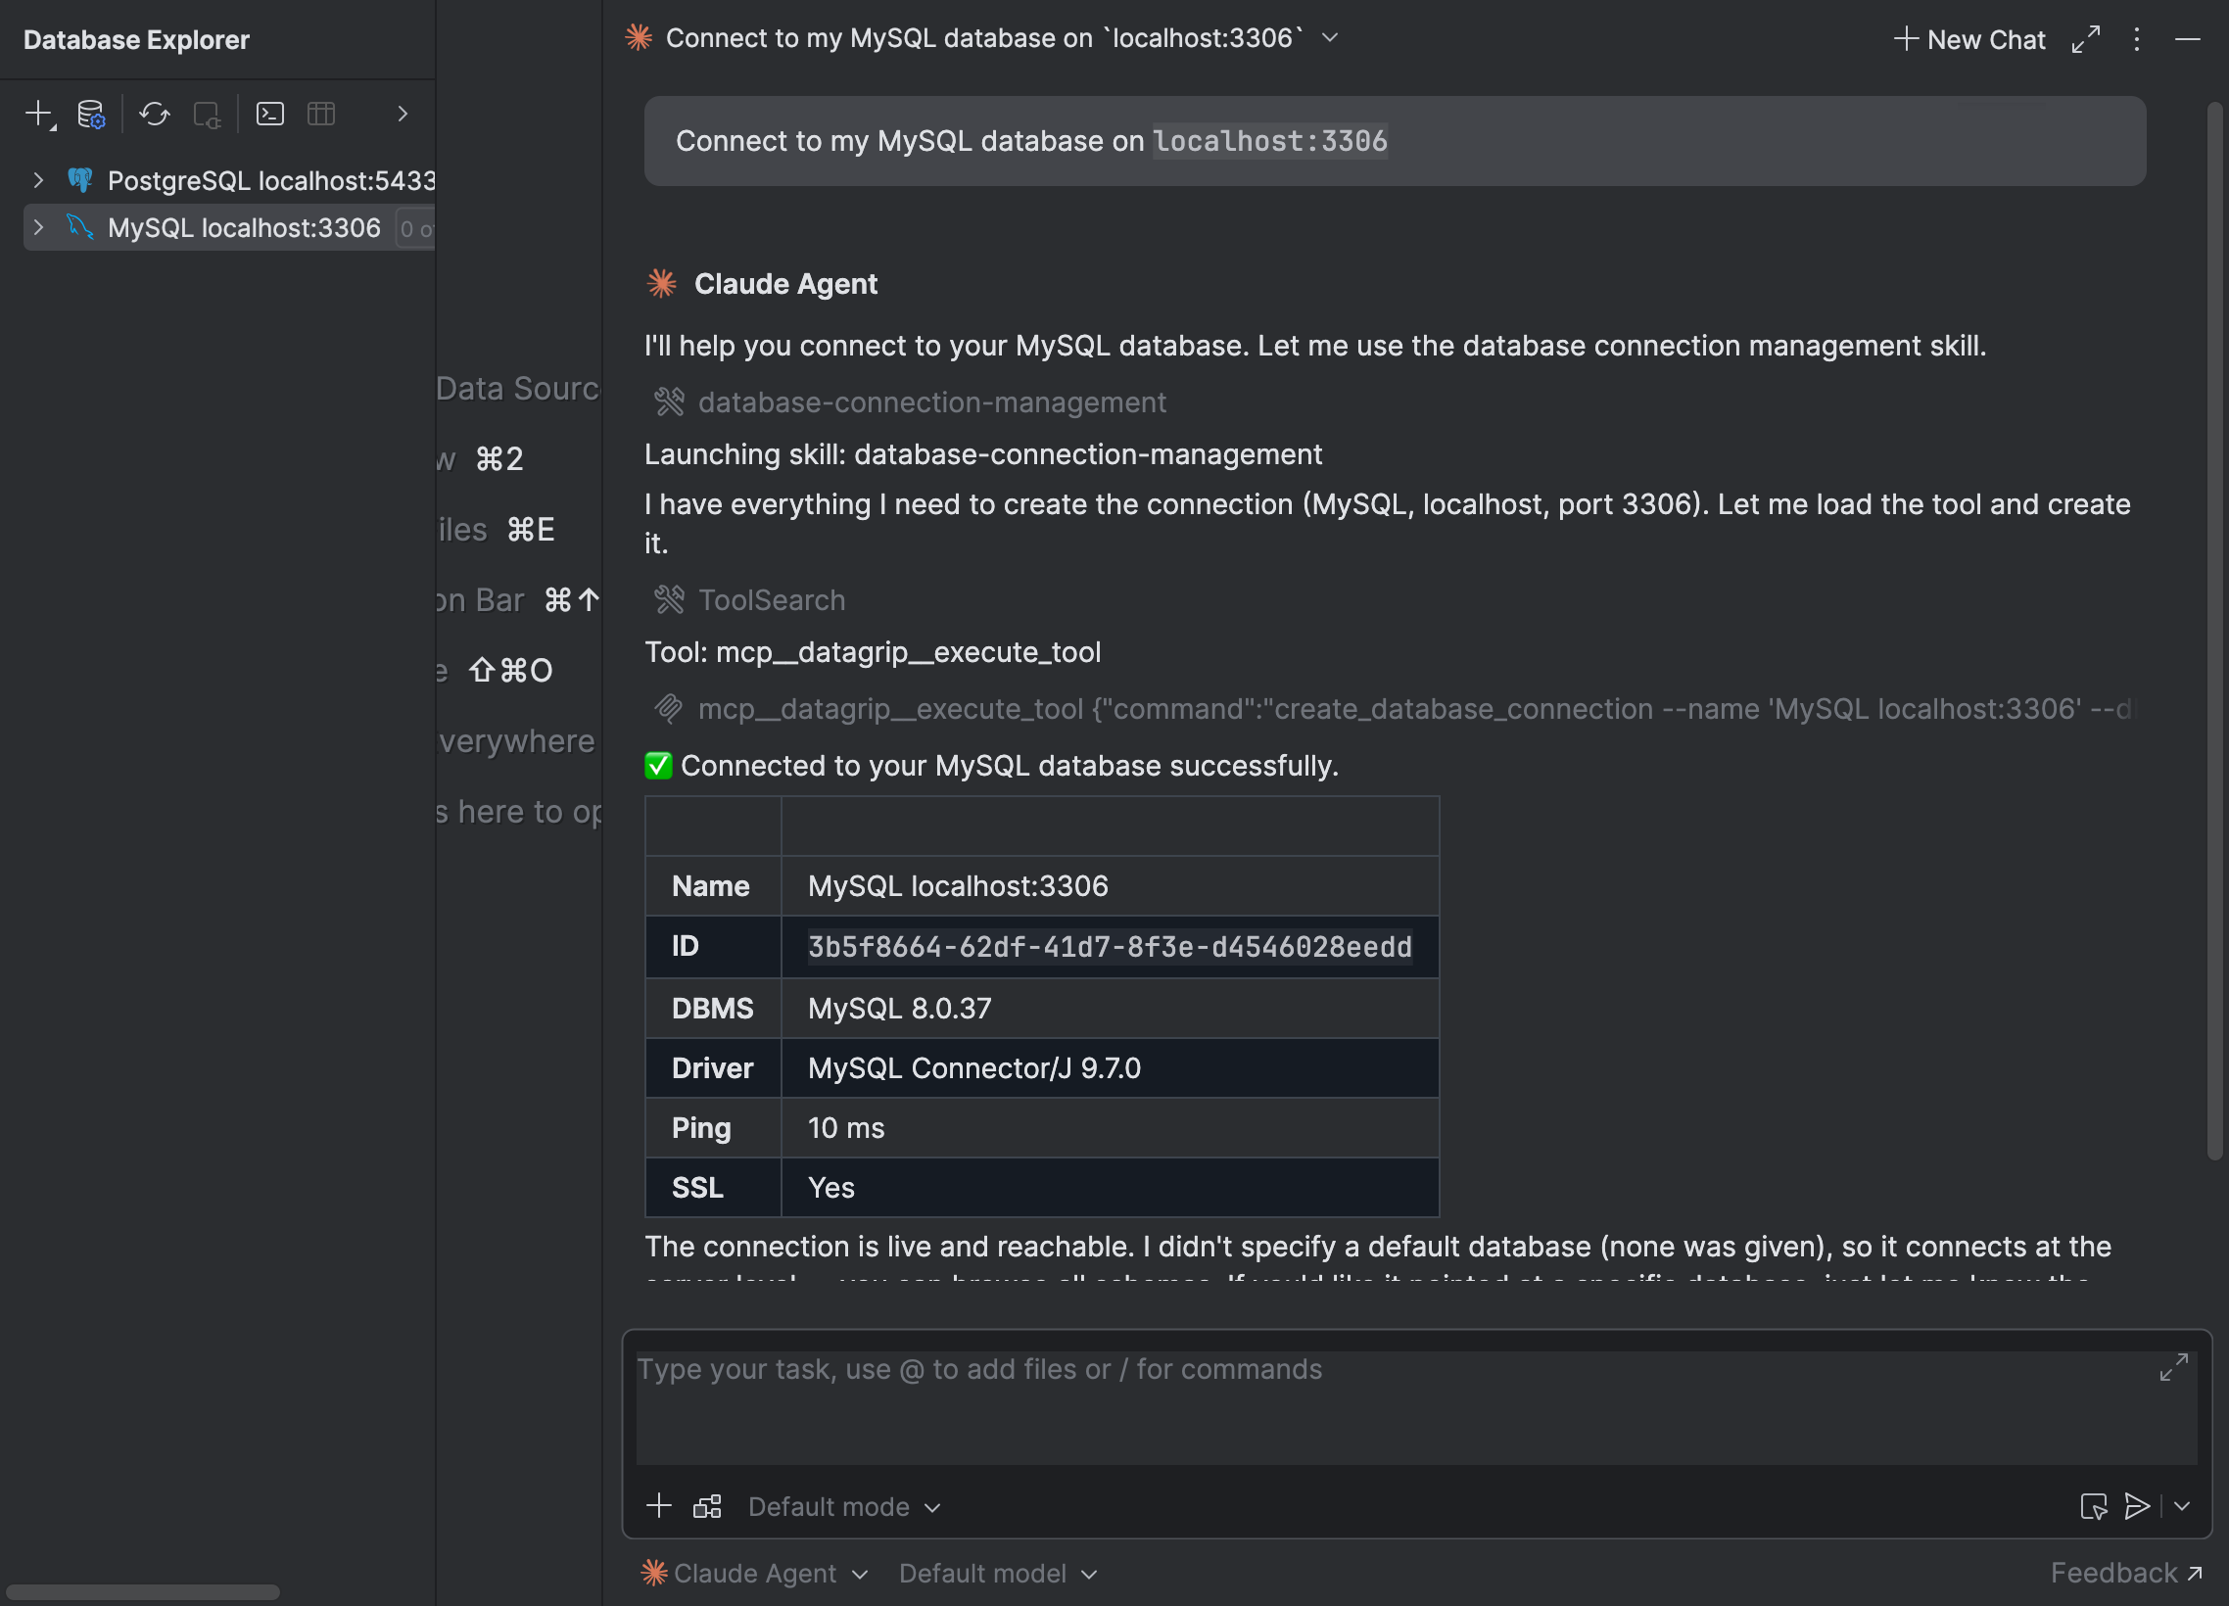Open Data Source Properties icon
The image size is (2229, 1606).
click(x=91, y=114)
